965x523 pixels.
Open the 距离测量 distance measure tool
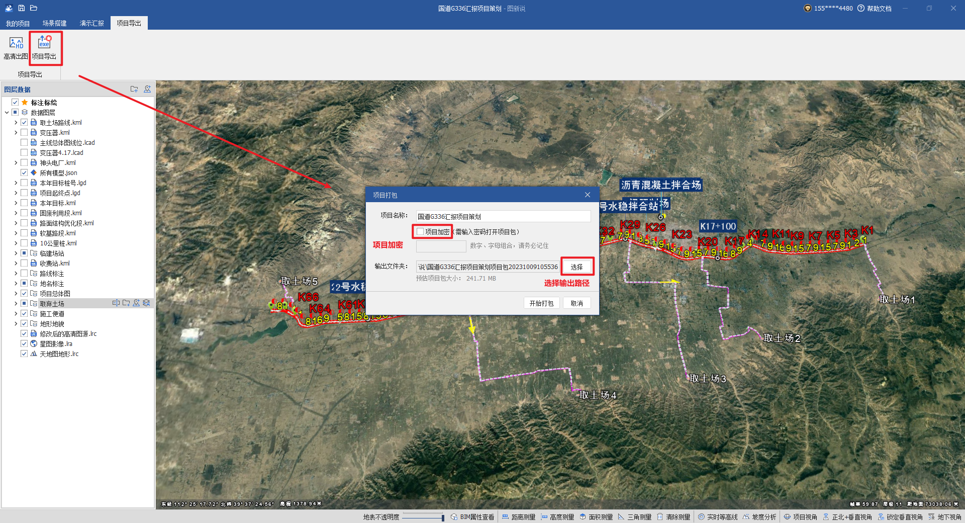tap(518, 517)
